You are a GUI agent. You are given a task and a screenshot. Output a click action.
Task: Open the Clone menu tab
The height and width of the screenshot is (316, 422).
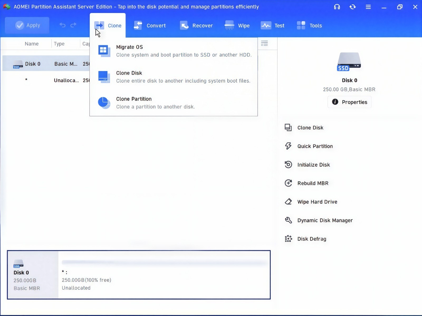pos(108,26)
